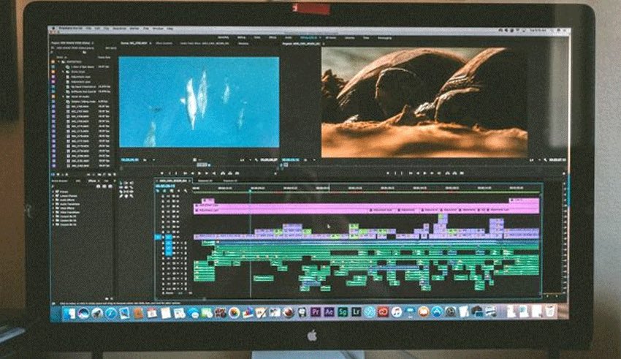Click the Program monitor blue timecode

[x=290, y=159]
